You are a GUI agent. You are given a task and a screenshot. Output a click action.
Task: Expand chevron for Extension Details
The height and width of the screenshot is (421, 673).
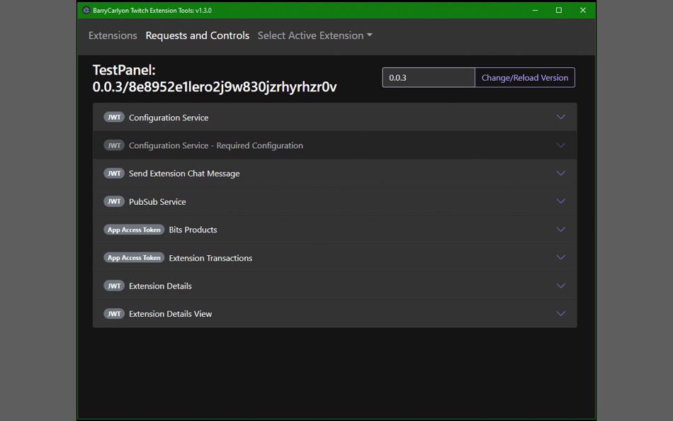[x=560, y=286]
